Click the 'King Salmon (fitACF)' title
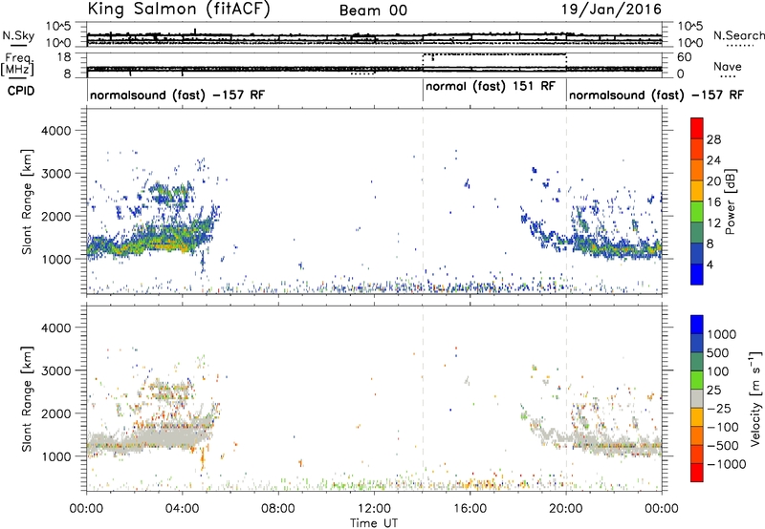Viewport: 765px width, 529px height. [179, 9]
